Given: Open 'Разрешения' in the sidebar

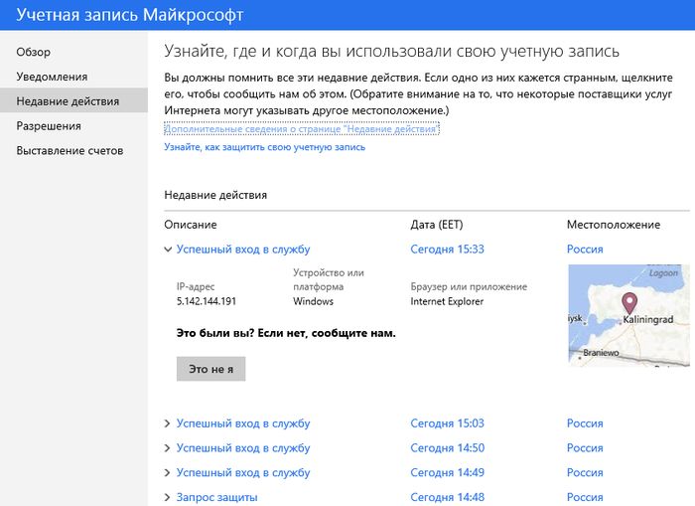Looking at the screenshot, I should tap(49, 126).
